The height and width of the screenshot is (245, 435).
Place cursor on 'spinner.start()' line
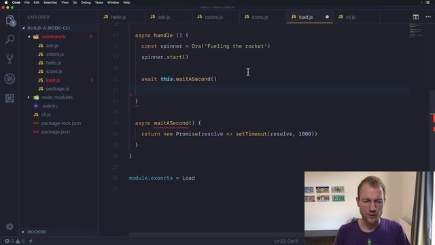(x=164, y=57)
